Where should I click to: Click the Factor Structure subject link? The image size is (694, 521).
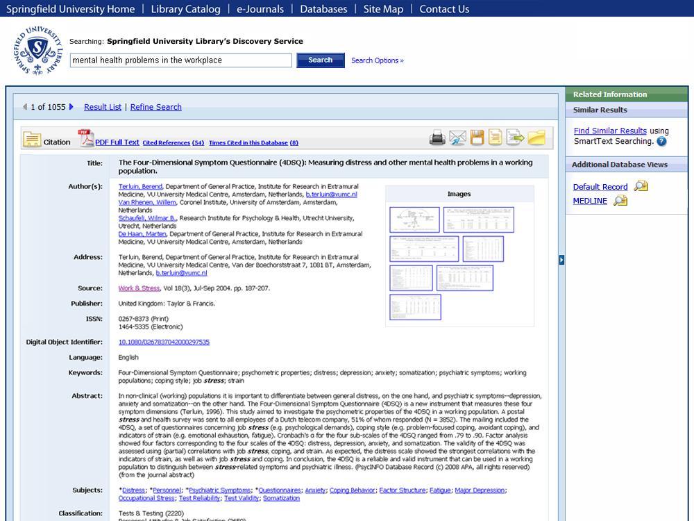(403, 490)
